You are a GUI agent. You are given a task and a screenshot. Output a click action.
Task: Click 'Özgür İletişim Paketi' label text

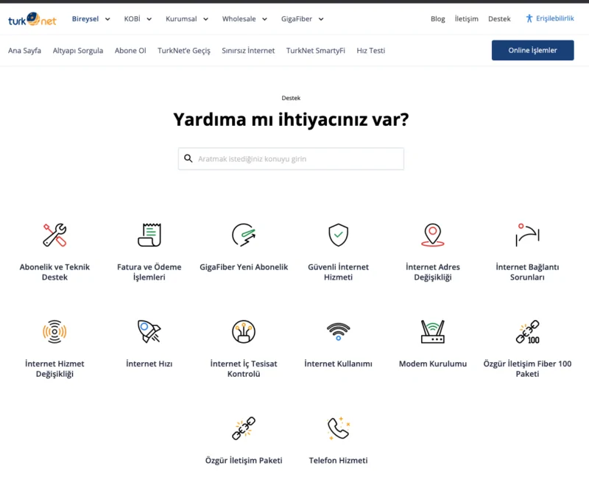[x=244, y=460]
